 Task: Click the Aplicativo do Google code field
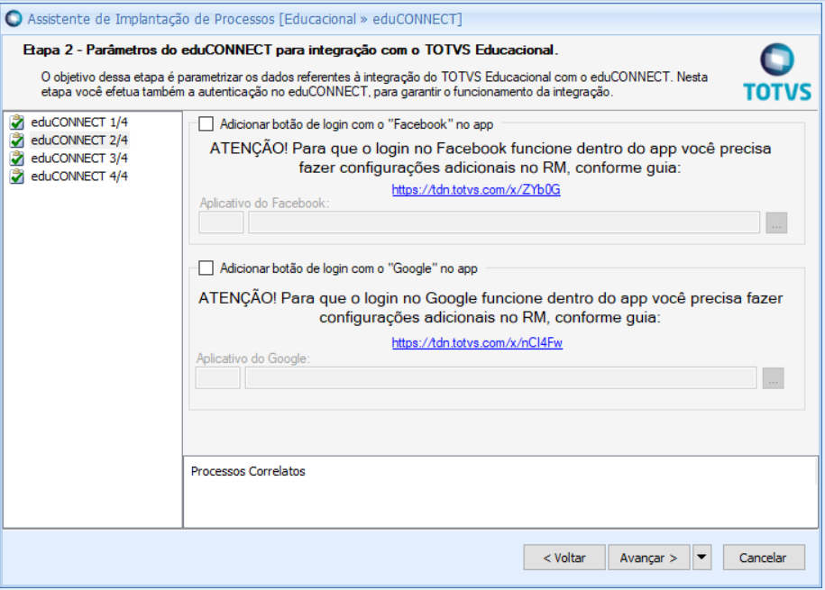pyautogui.click(x=218, y=378)
